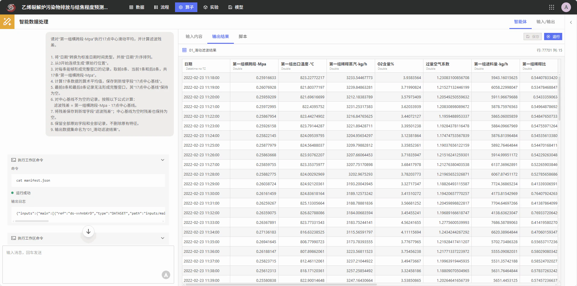Click the 第一组出口温度-°C column header
Viewport: 577px width, 286px height.
(x=303, y=66)
